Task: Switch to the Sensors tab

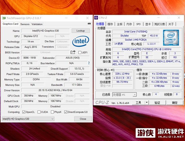Action: pos(25,24)
